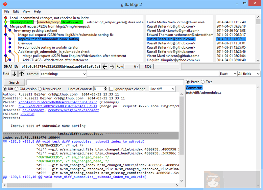Open the File menu
Screen dimensions: 263x190
pyautogui.click(x=7, y=11)
